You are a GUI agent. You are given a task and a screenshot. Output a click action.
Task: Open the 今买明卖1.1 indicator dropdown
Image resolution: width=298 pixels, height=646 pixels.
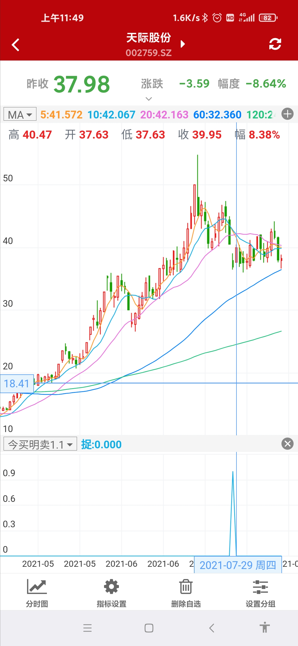(x=40, y=444)
